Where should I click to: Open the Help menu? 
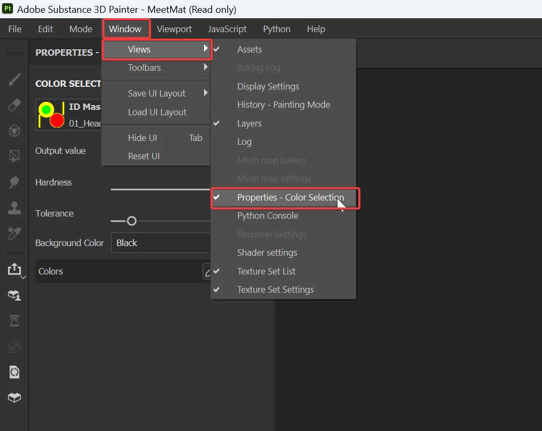[x=316, y=29]
